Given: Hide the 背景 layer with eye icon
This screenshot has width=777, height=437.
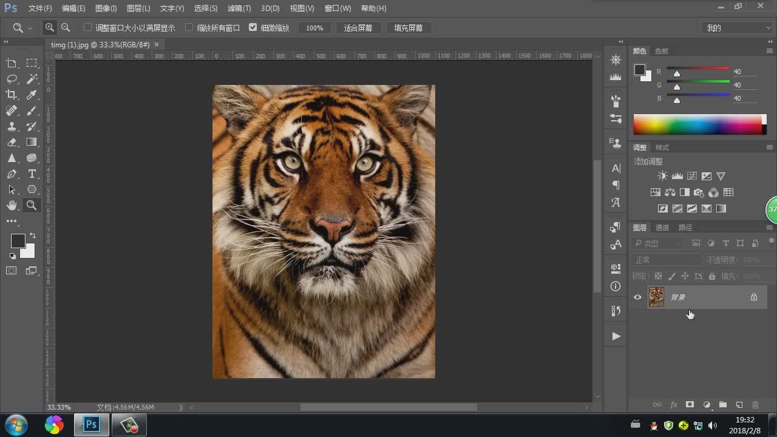Looking at the screenshot, I should point(637,297).
